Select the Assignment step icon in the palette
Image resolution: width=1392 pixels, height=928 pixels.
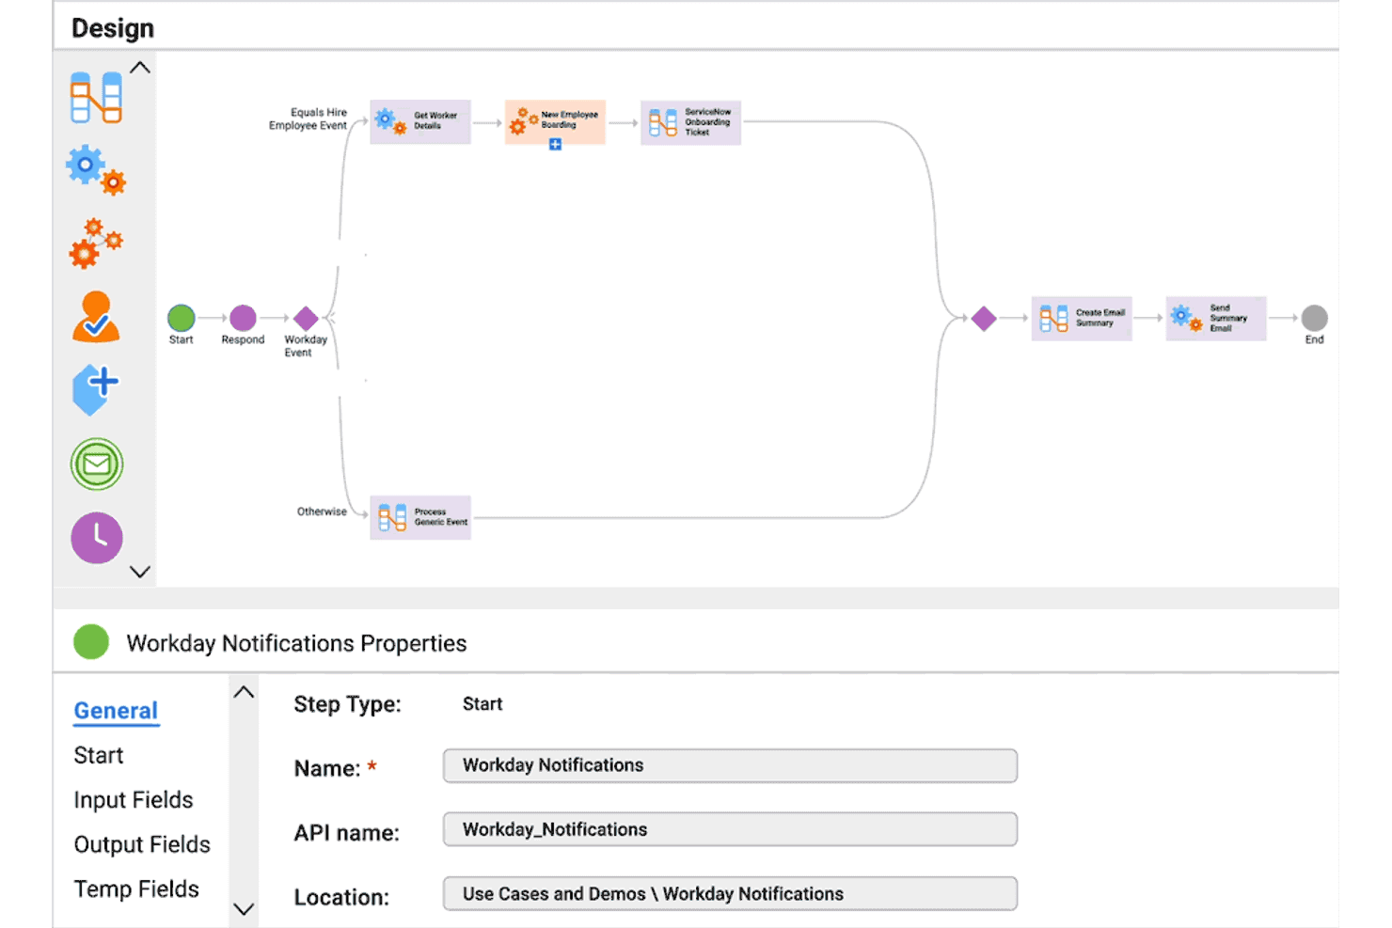click(96, 97)
